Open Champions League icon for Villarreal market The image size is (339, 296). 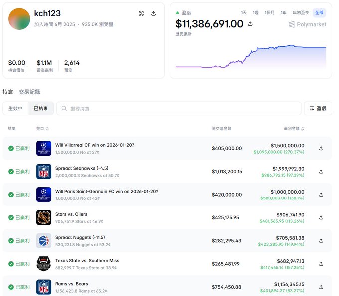[x=44, y=148]
